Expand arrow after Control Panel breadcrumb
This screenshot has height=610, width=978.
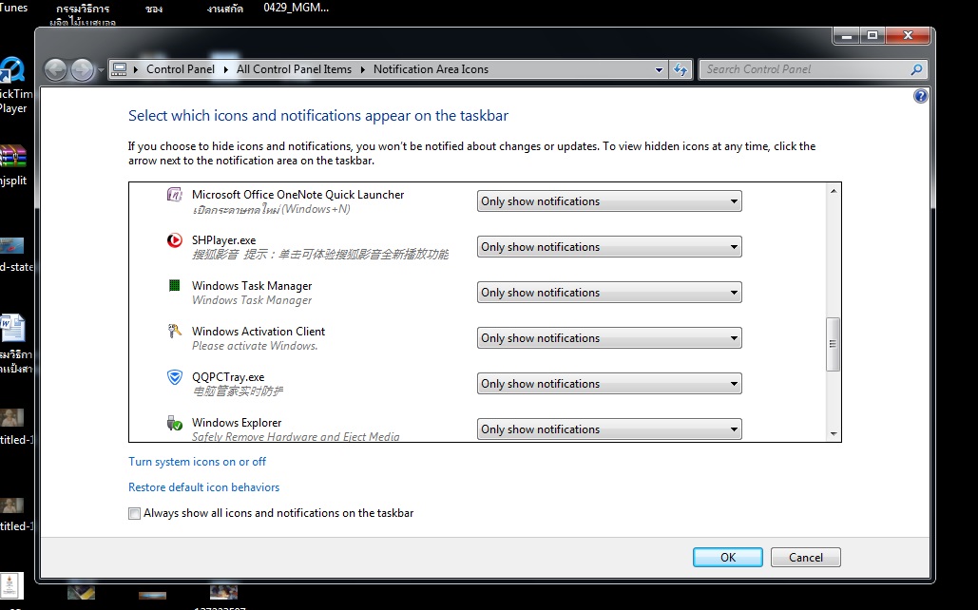tap(225, 69)
